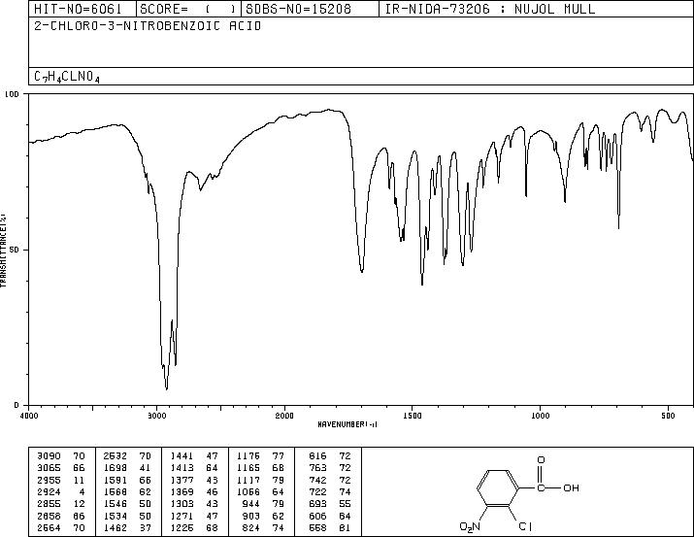The height and width of the screenshot is (537, 694).
Task: Click the benzene ring in the structure drawing
Action: (x=498, y=487)
